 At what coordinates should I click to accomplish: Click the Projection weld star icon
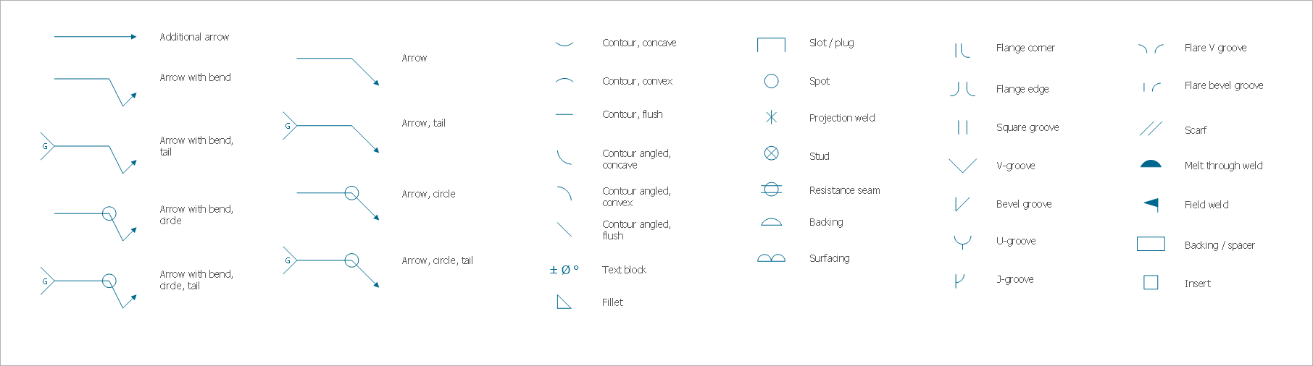coord(771,117)
